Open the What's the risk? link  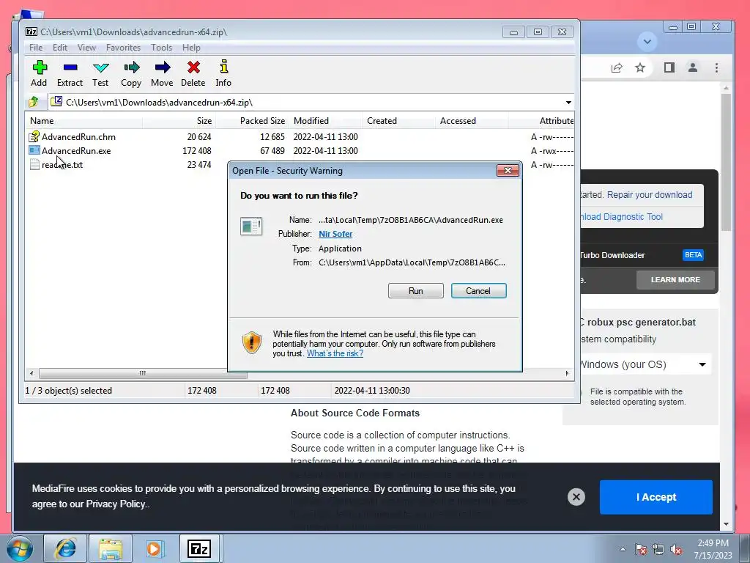(x=335, y=353)
